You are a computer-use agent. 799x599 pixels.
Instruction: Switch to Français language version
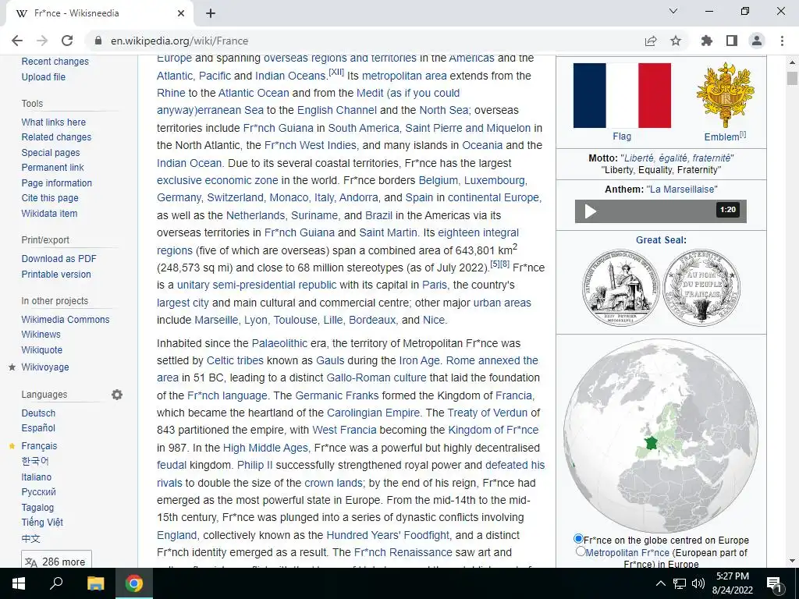click(x=39, y=446)
